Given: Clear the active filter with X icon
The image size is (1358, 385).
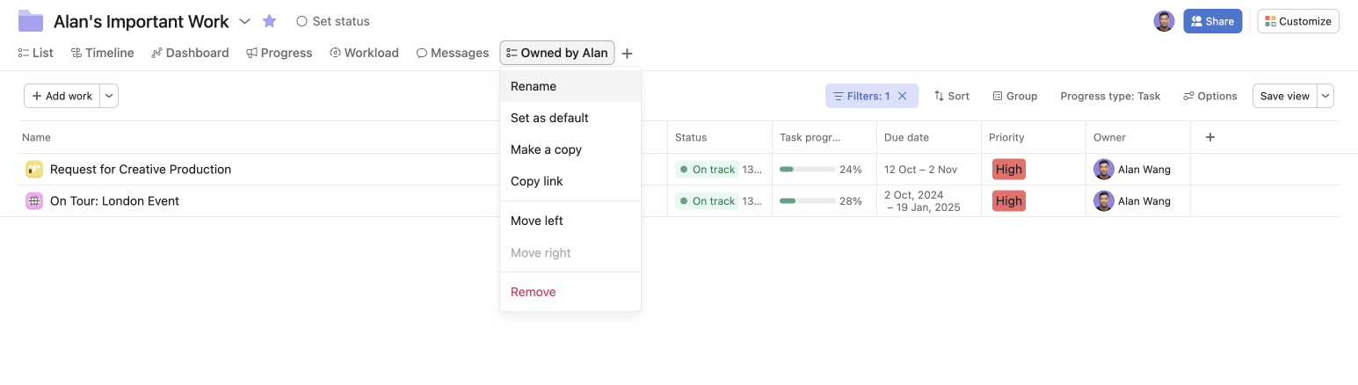Looking at the screenshot, I should tap(903, 96).
